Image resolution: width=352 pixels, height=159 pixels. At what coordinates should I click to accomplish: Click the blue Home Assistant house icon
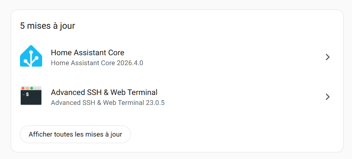pyautogui.click(x=31, y=56)
